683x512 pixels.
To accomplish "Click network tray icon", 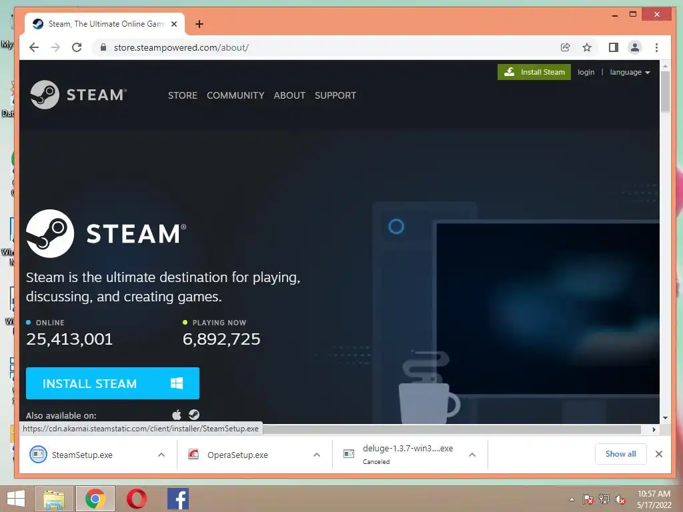I will tap(604, 499).
